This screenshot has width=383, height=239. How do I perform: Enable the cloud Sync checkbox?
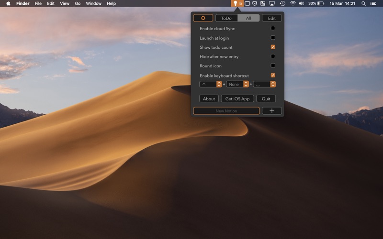point(273,28)
